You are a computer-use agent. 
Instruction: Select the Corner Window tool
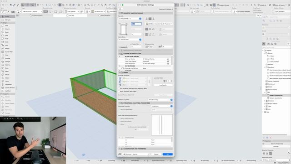tap(7, 87)
